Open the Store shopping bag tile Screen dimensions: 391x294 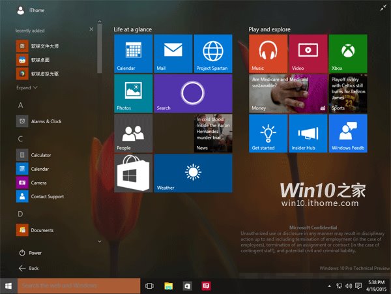[x=133, y=173]
